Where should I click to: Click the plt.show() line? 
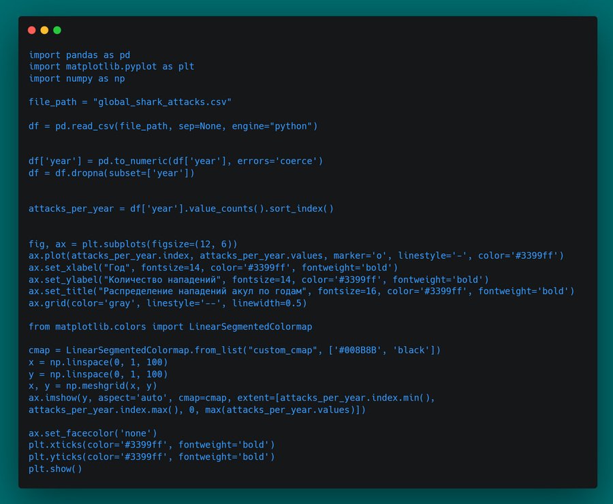coord(55,469)
